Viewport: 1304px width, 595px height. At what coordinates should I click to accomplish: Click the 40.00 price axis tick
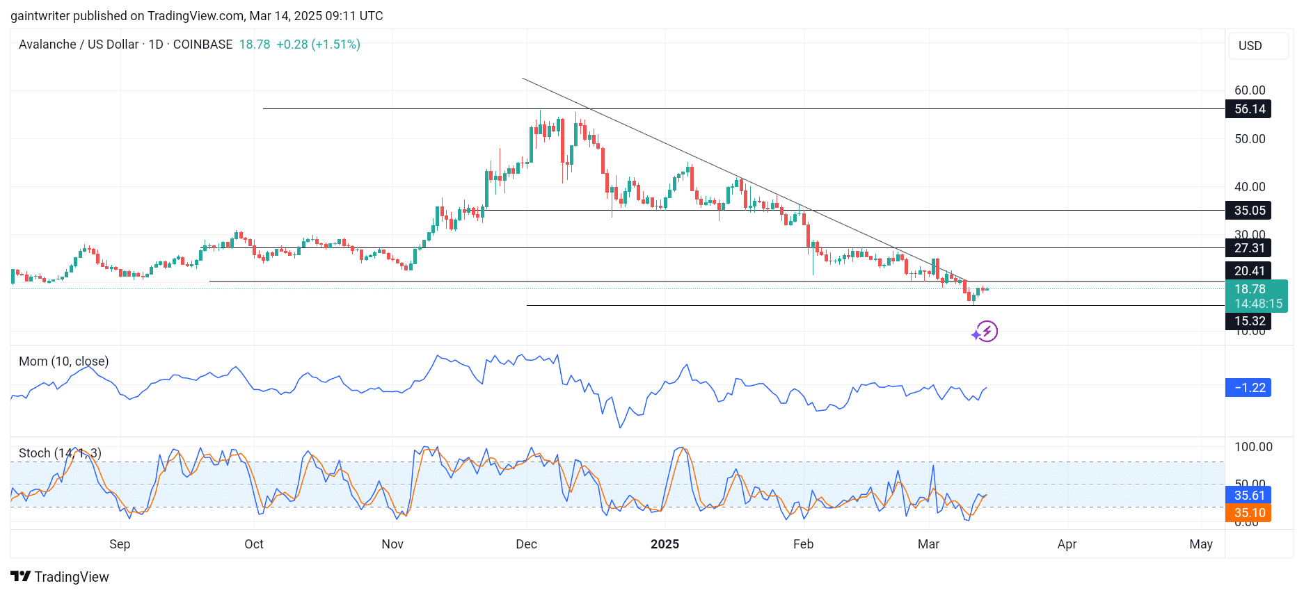pos(1250,187)
